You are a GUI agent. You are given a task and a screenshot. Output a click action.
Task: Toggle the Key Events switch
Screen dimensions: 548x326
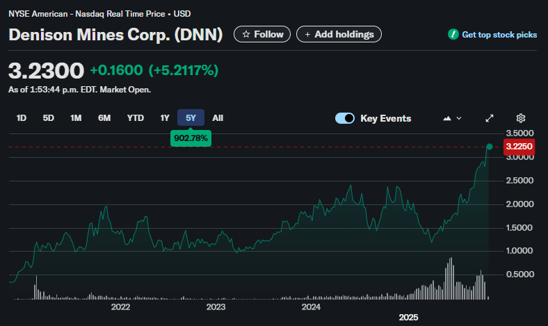[x=345, y=118]
